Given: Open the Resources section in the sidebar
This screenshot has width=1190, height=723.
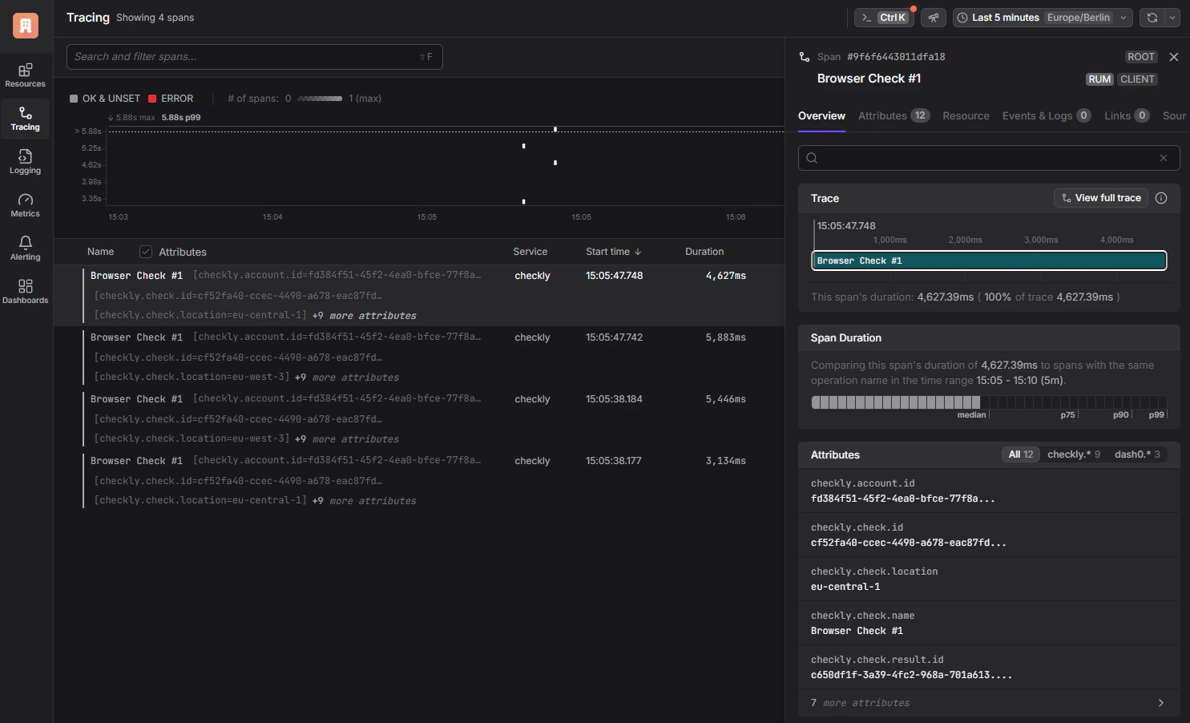Looking at the screenshot, I should pyautogui.click(x=25, y=75).
